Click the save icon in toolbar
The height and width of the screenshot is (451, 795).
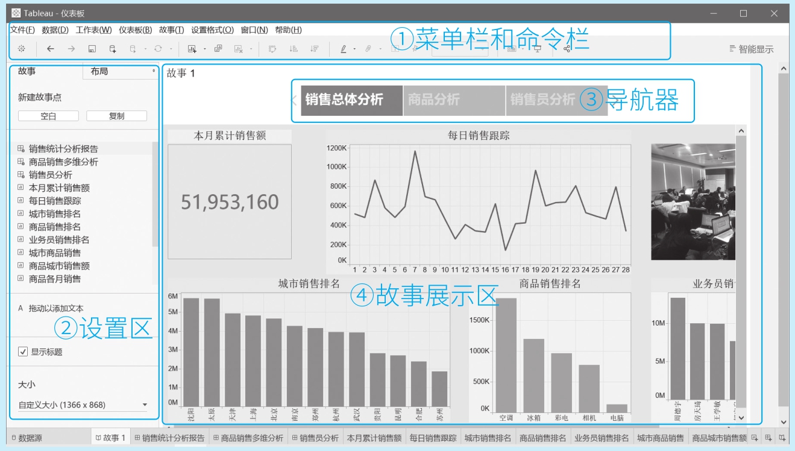click(92, 49)
